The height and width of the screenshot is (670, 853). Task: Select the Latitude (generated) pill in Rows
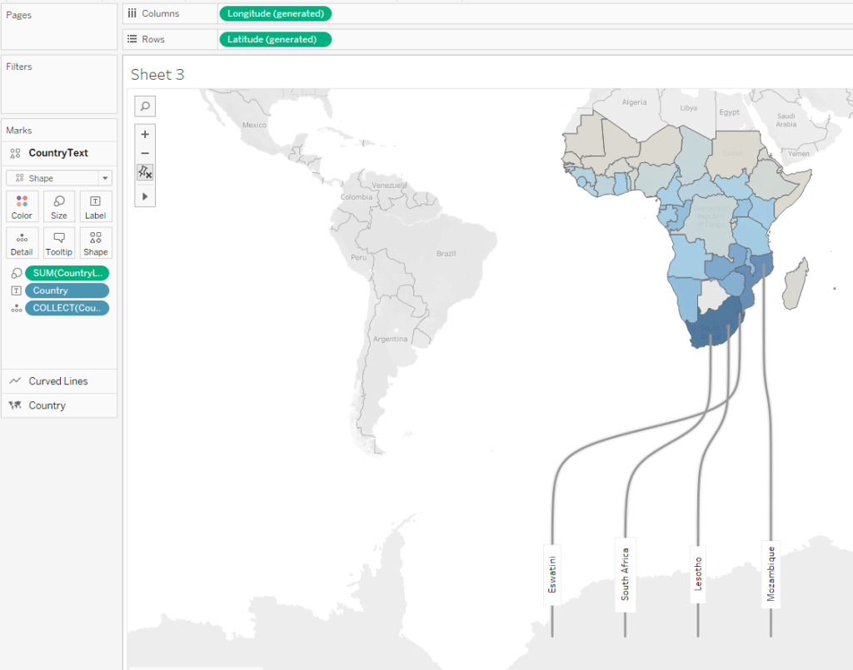coord(275,39)
